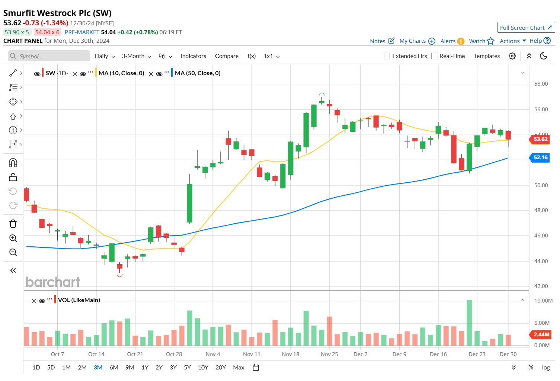This screenshot has width=560, height=381.
Task: Enable the Real-Time checkbox
Action: coord(434,56)
